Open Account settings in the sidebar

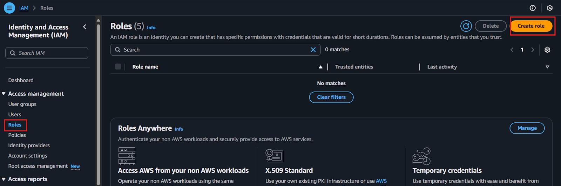click(x=28, y=156)
